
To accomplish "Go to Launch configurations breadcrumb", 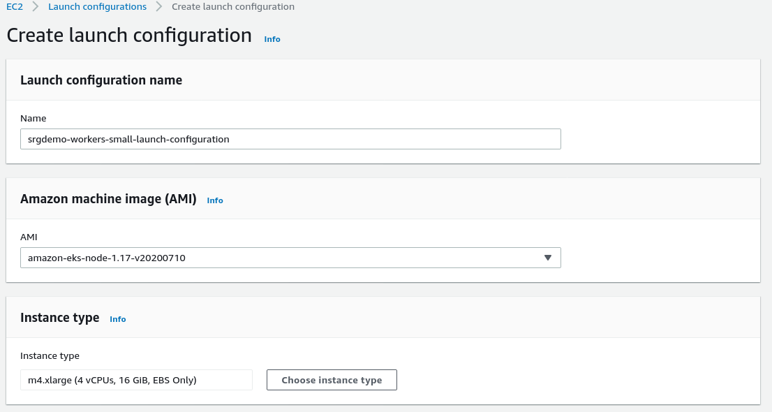I will pos(97,7).
